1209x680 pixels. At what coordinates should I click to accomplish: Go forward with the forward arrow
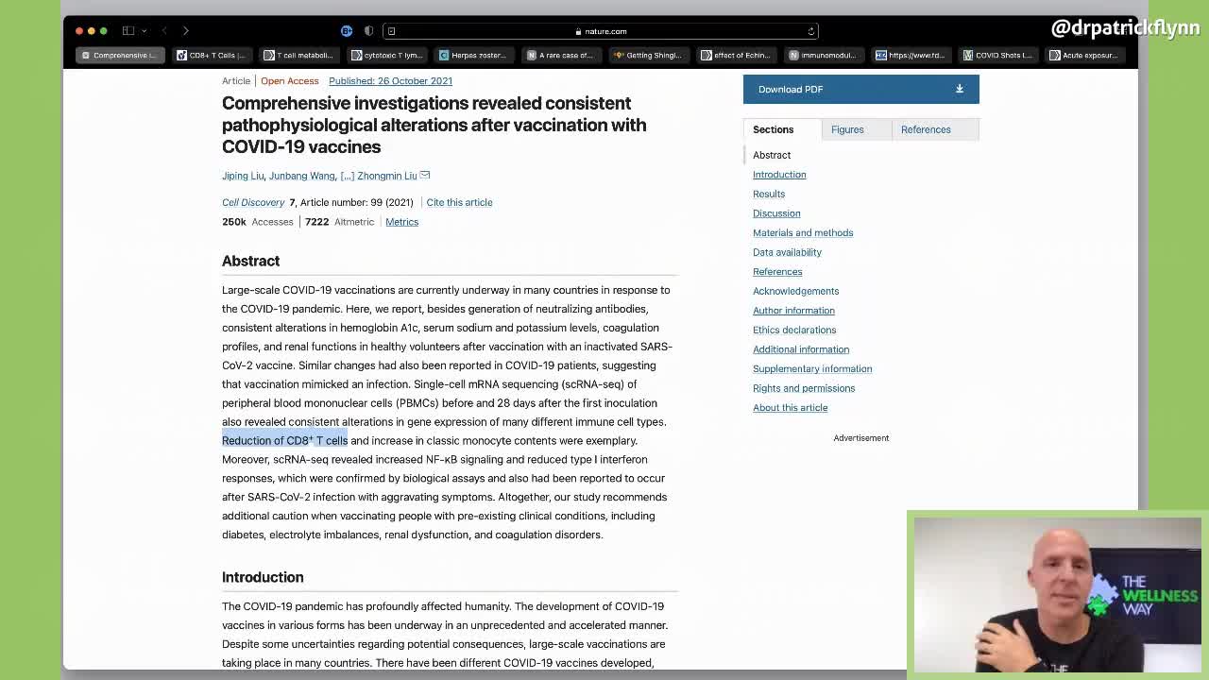(185, 31)
